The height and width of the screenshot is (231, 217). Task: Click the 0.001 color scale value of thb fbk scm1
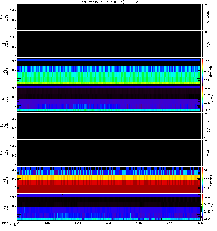207,110
